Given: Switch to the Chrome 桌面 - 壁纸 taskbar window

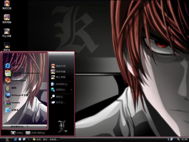Looking at the screenshot, I should [x=46, y=139].
